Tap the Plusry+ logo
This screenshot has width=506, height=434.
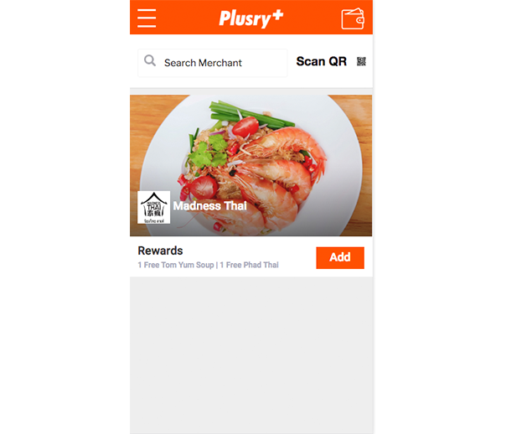(251, 18)
